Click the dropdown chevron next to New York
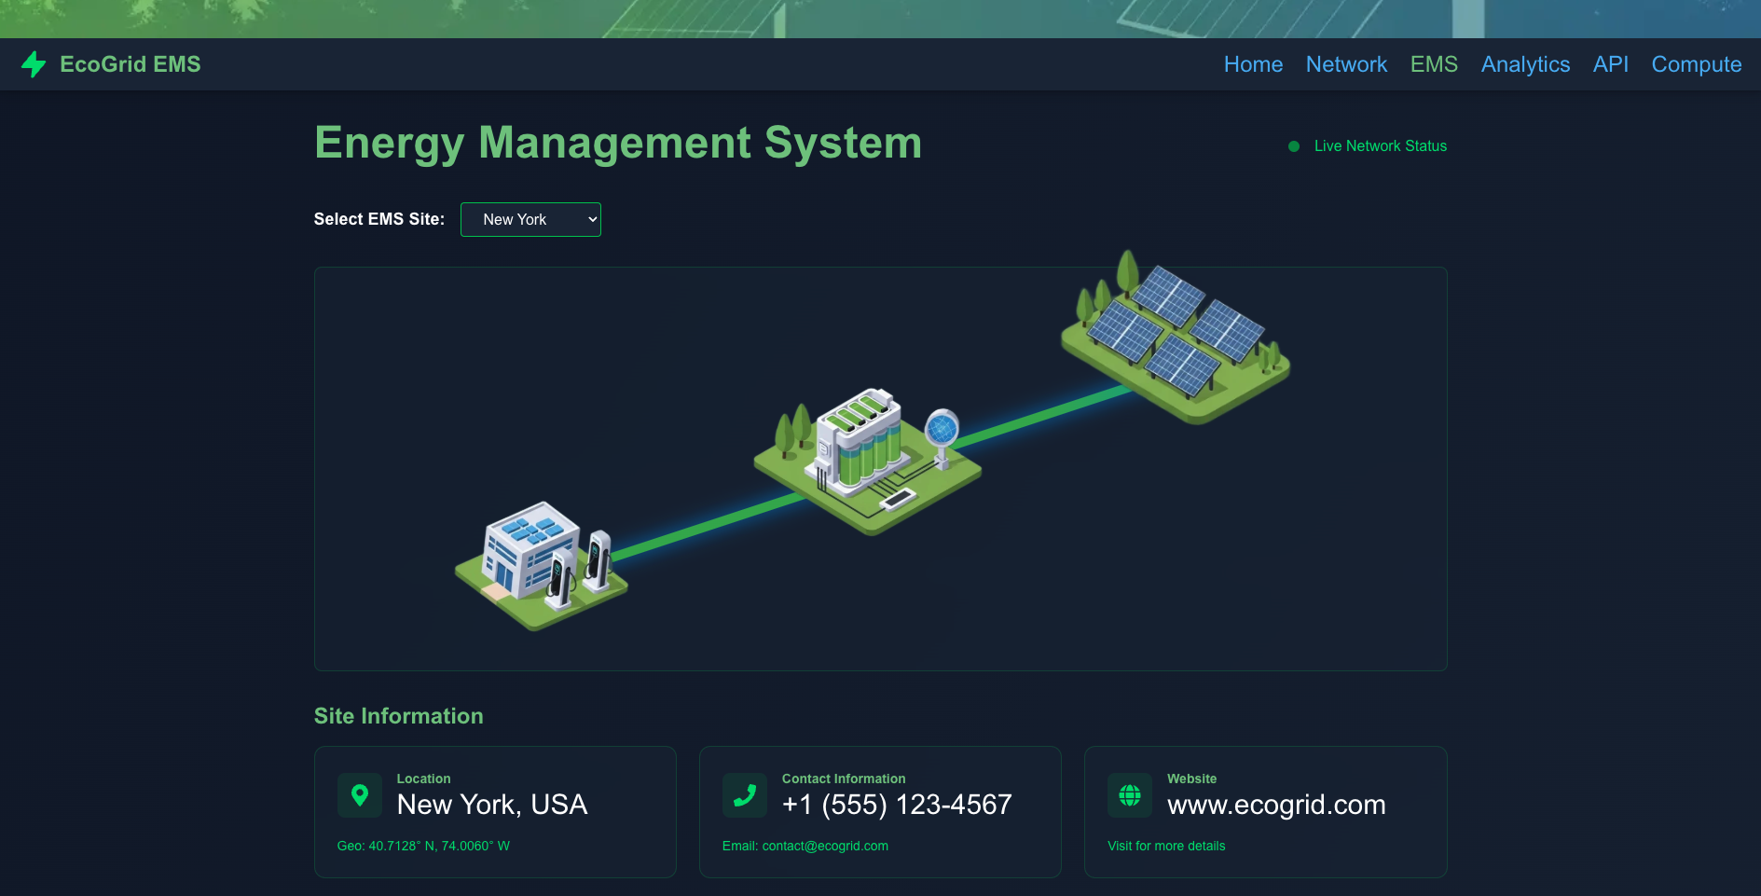 (x=590, y=219)
